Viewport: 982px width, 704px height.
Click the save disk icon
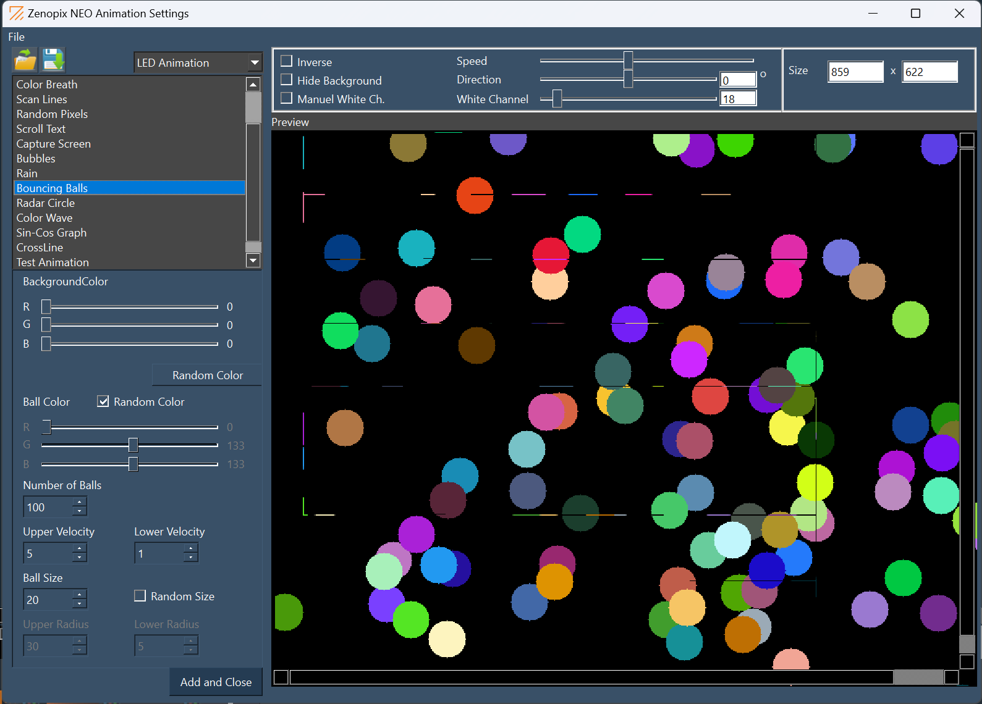53,61
